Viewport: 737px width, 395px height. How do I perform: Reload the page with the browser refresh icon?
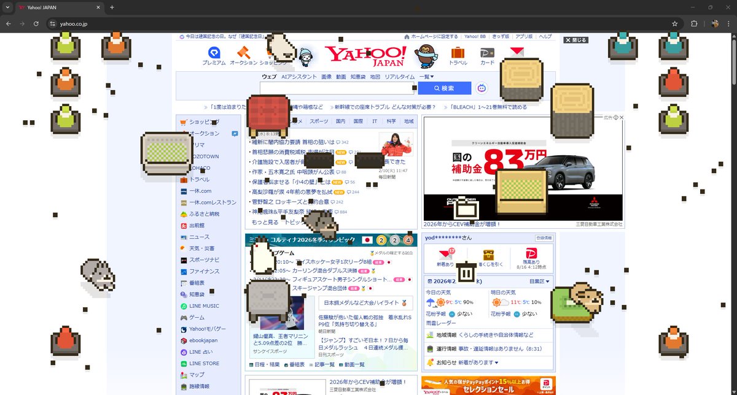coord(36,23)
